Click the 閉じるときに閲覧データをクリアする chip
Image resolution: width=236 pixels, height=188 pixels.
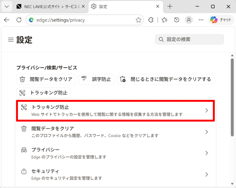tap(166, 79)
